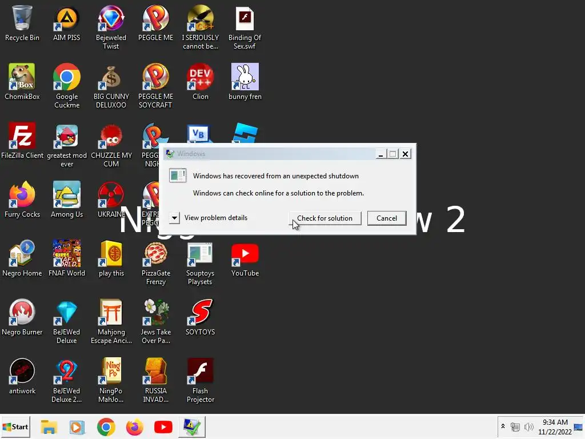The height and width of the screenshot is (439, 585).
Task: Select the PEGGLE ME shortcut in top row
Action: (155, 23)
